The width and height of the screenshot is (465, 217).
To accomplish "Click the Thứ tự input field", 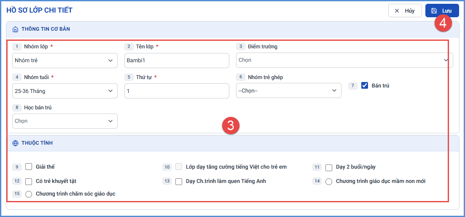I will pos(177,91).
